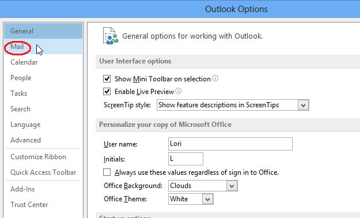Image resolution: width=360 pixels, height=218 pixels.
Task: Open the Trust Center page
Action: coord(43,205)
